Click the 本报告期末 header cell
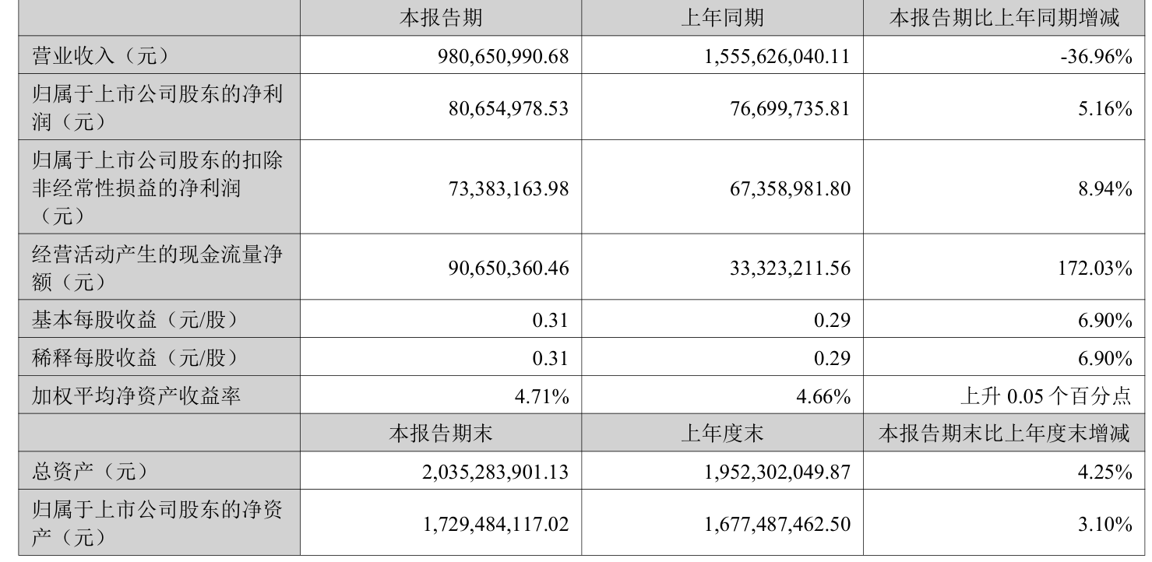 pyautogui.click(x=440, y=434)
